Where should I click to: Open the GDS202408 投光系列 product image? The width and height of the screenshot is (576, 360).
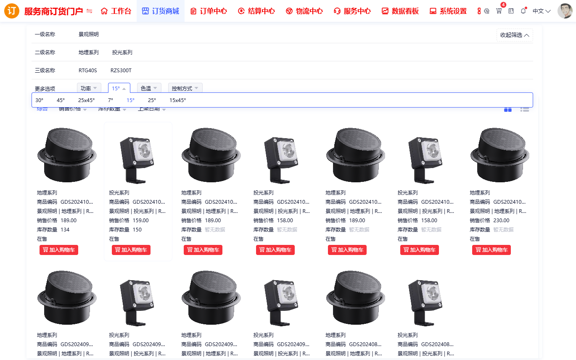(427, 298)
